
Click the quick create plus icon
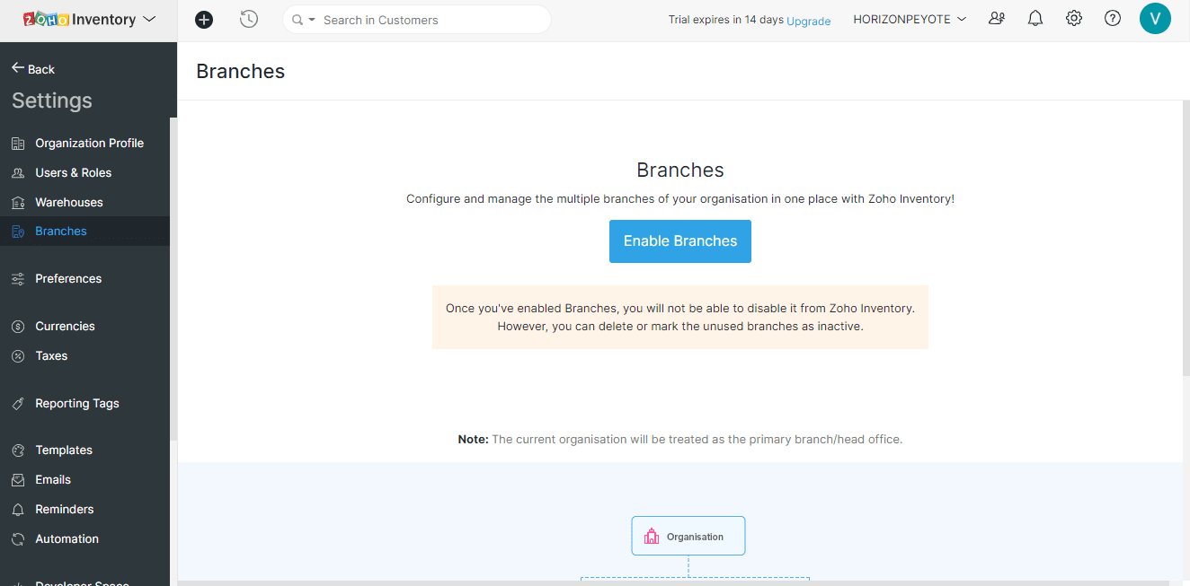point(204,20)
